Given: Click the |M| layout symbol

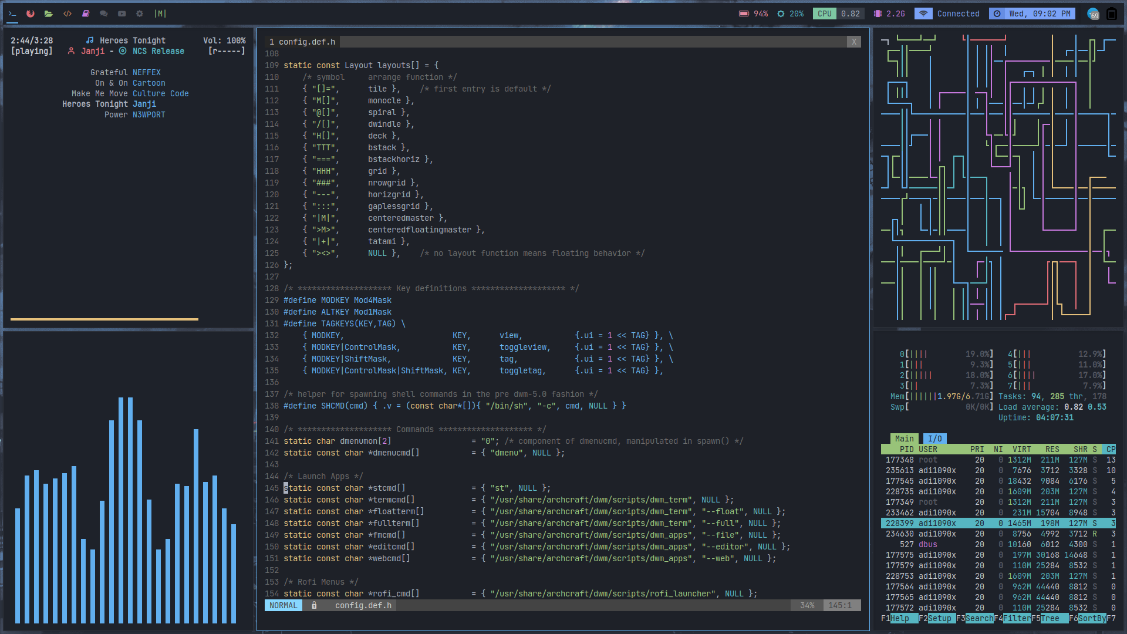Looking at the screenshot, I should tap(160, 14).
